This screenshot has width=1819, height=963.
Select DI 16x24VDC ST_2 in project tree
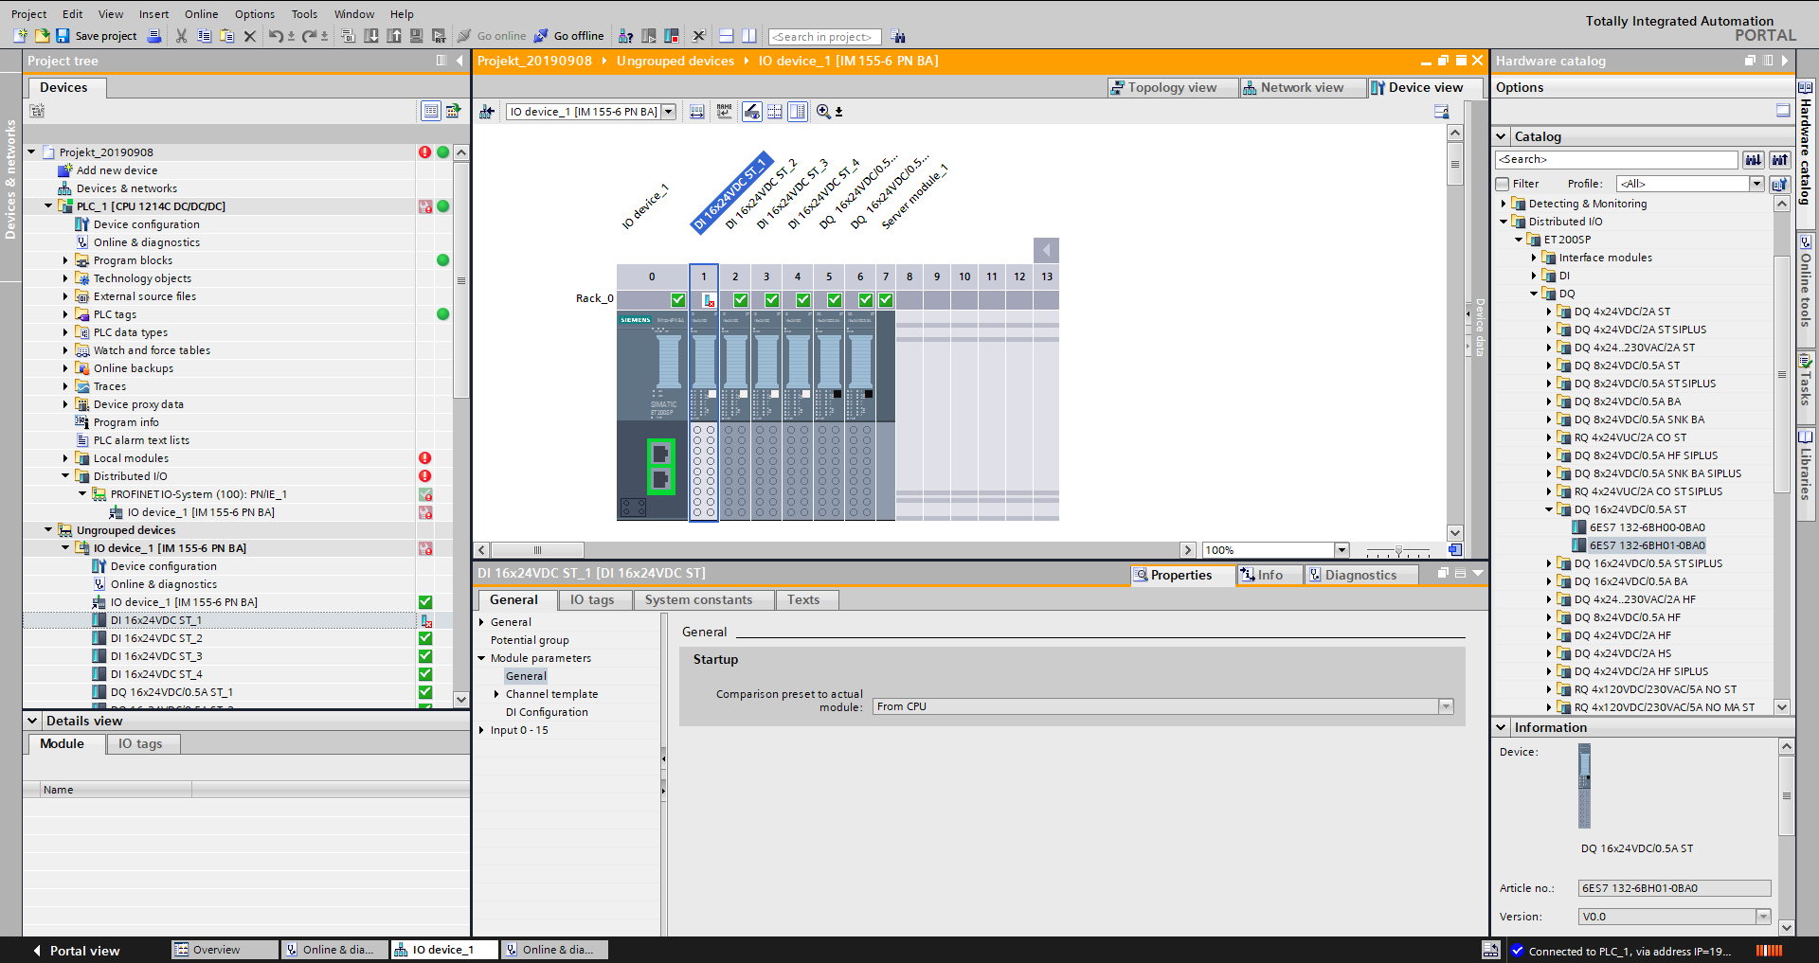pos(156,638)
